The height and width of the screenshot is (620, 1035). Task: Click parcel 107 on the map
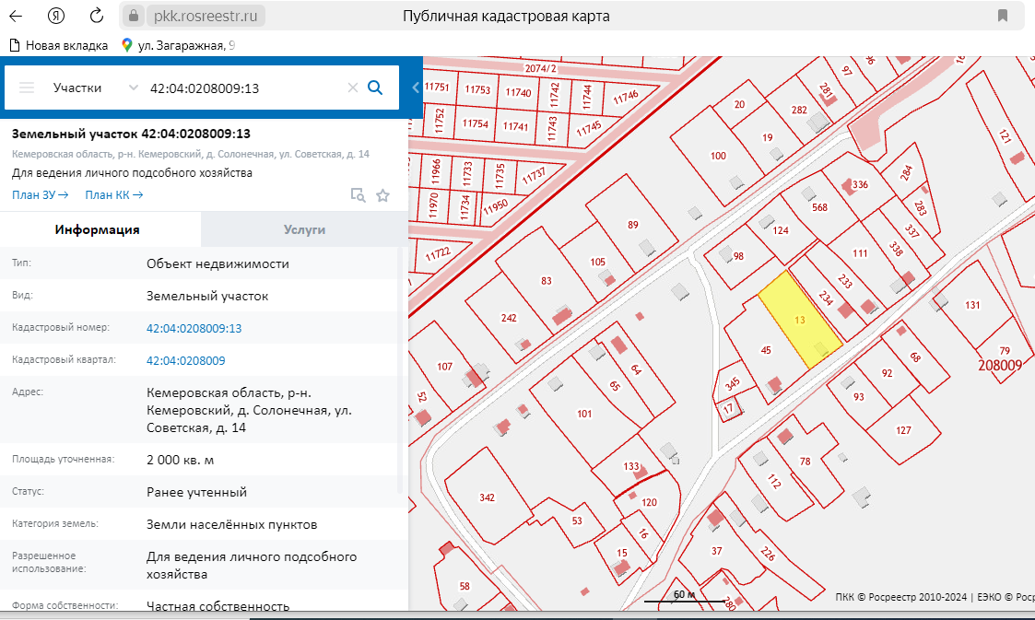(445, 367)
